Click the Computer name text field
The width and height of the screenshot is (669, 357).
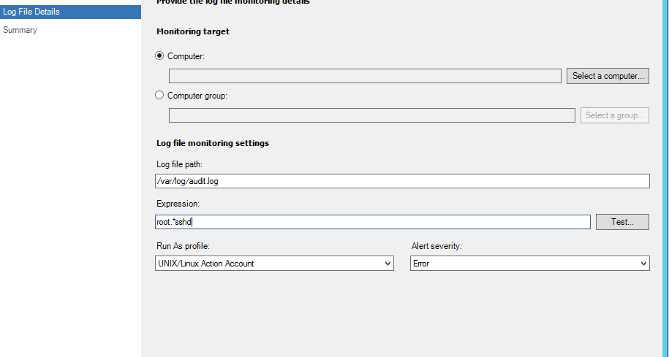click(366, 76)
